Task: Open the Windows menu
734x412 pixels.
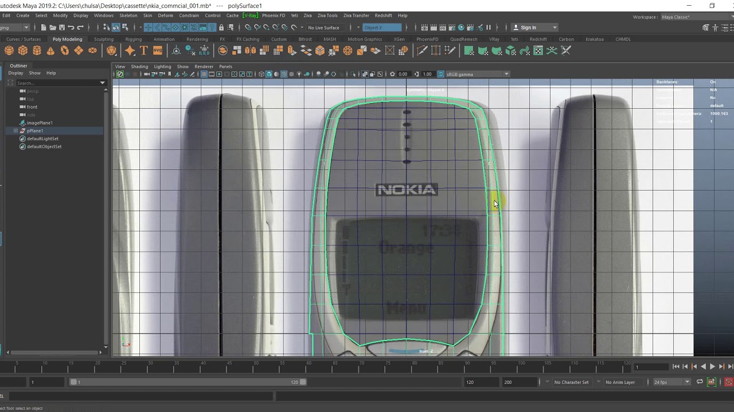Action: click(x=104, y=15)
